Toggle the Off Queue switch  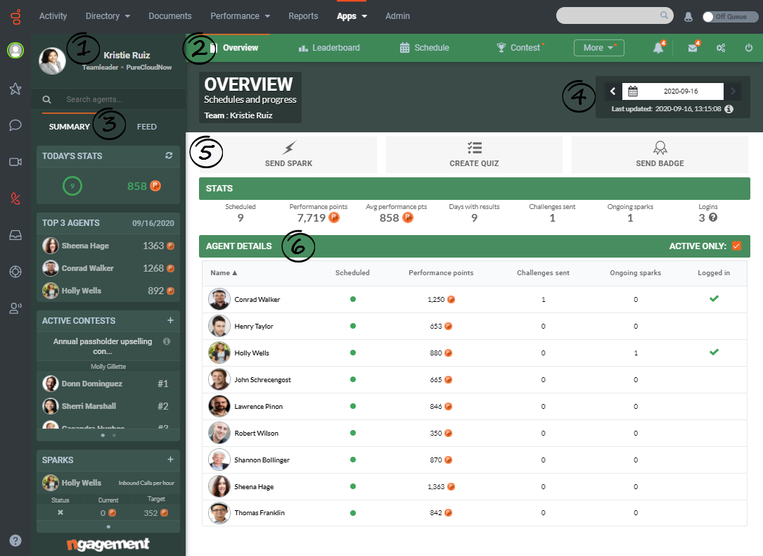730,17
